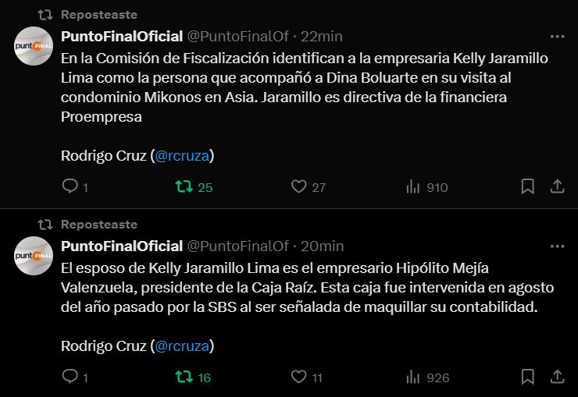Like the post about Caja Raíz
This screenshot has width=578, height=397.
point(298,378)
